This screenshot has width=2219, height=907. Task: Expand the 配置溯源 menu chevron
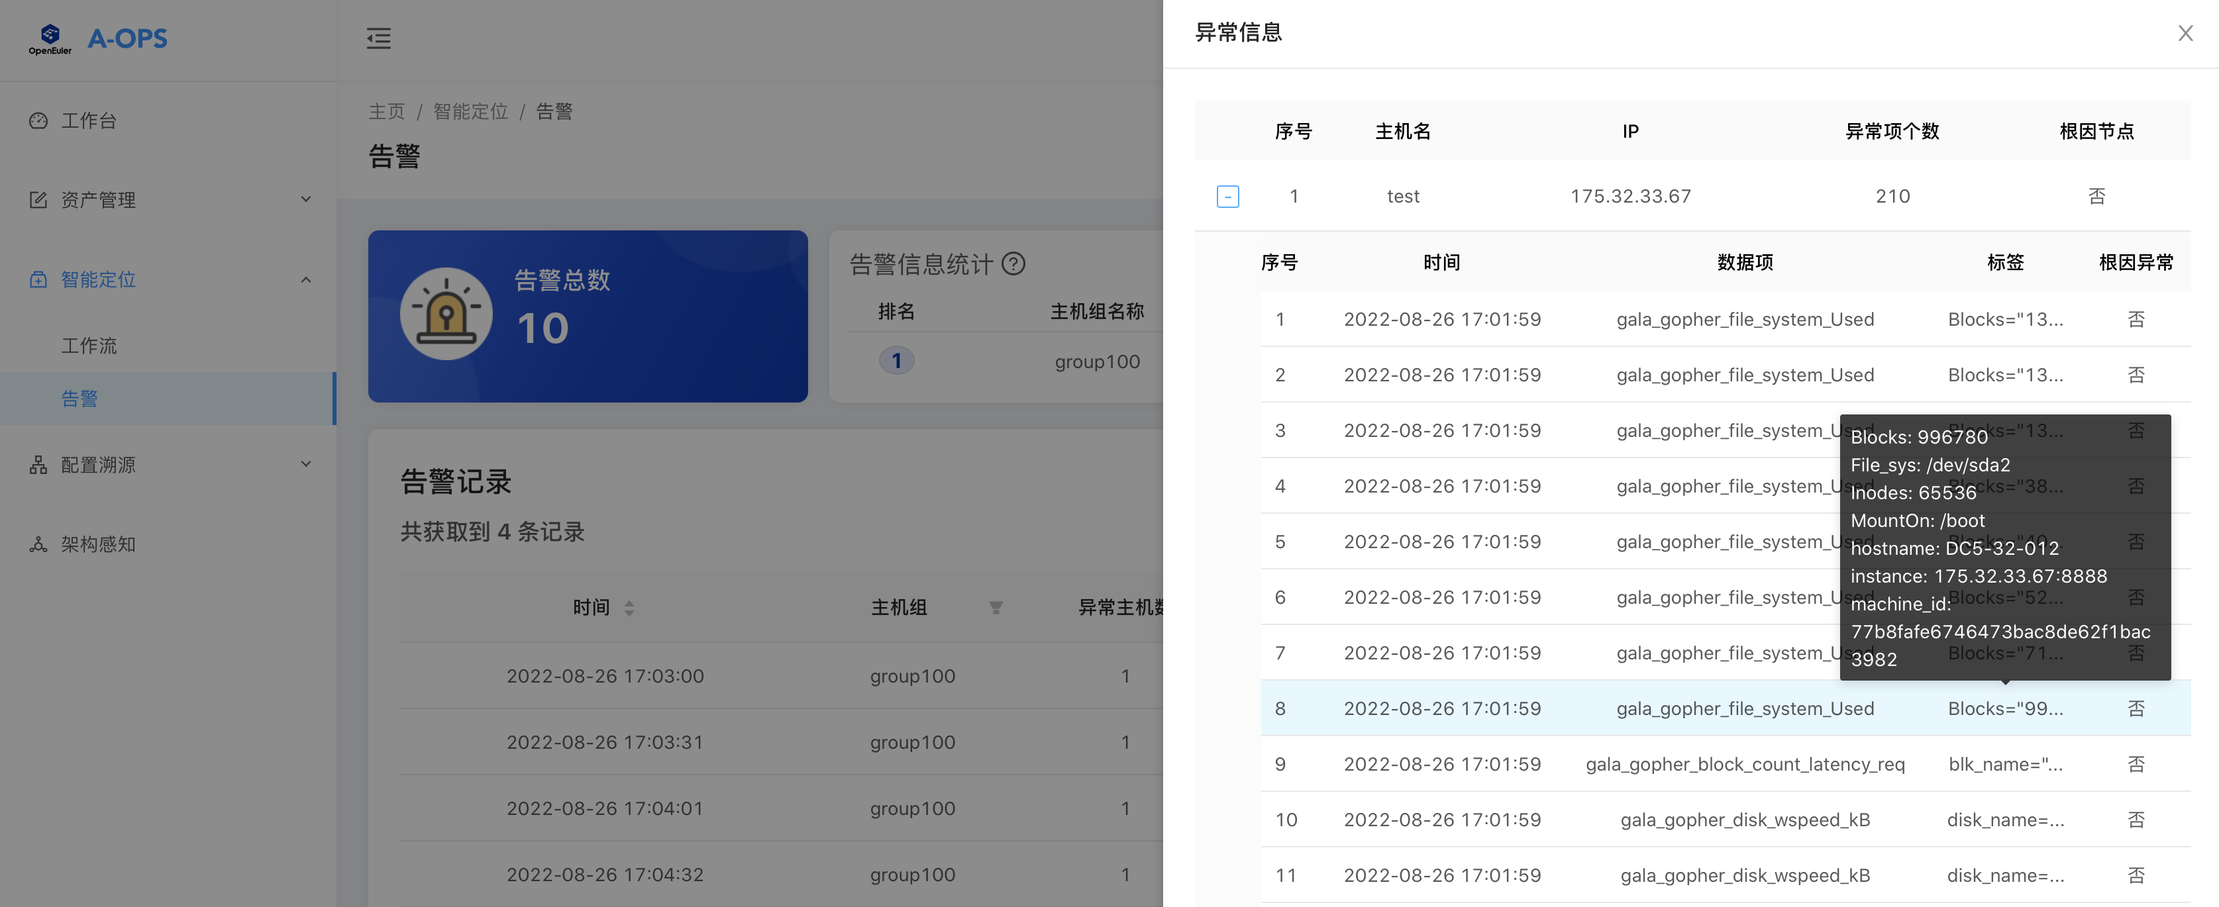[x=306, y=463]
